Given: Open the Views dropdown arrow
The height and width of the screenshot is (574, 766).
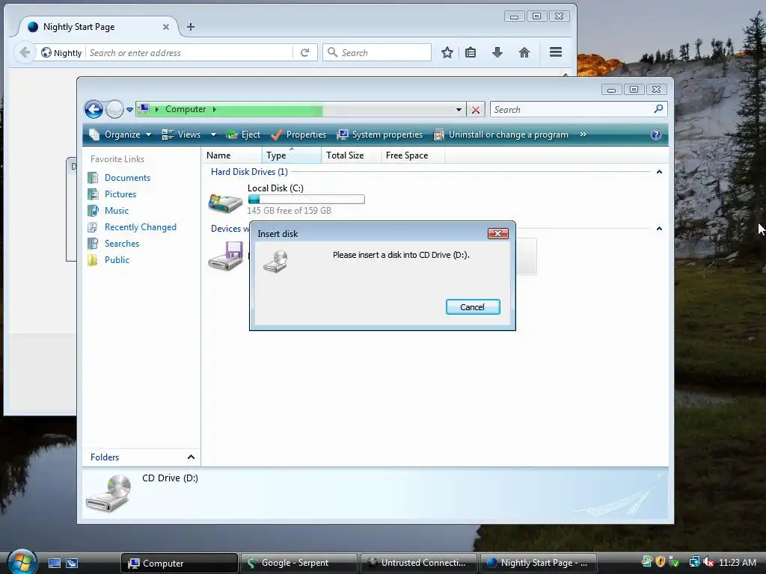Looking at the screenshot, I should point(213,135).
